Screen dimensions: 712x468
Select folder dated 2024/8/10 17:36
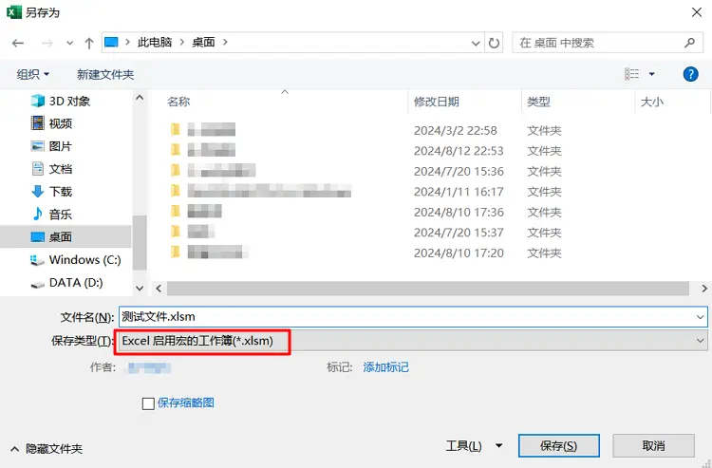[x=365, y=212]
